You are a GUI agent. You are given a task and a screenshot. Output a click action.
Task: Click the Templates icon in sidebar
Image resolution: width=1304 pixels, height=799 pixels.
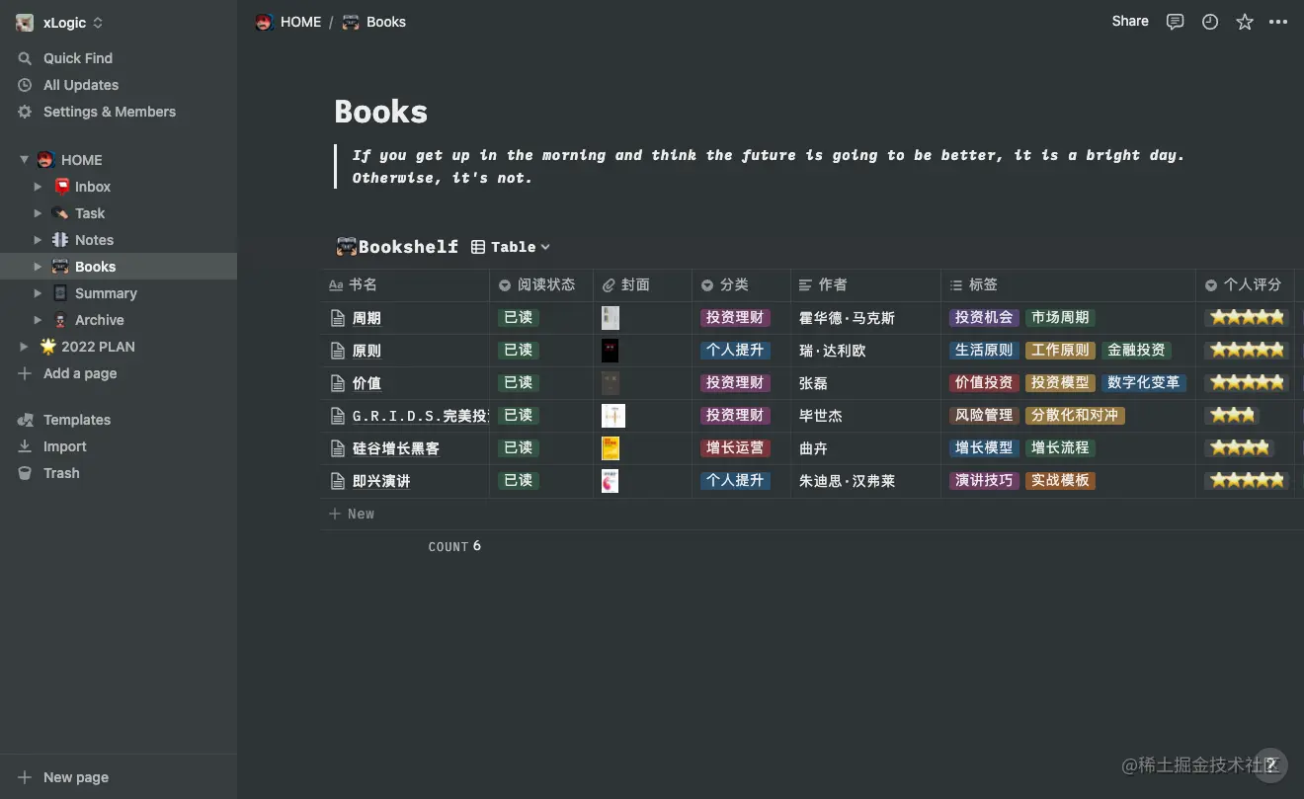(x=24, y=420)
